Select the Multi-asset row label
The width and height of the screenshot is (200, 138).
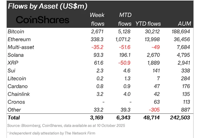click(21, 47)
